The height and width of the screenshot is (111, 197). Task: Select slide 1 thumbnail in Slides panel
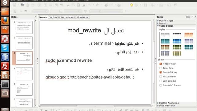(24, 27)
